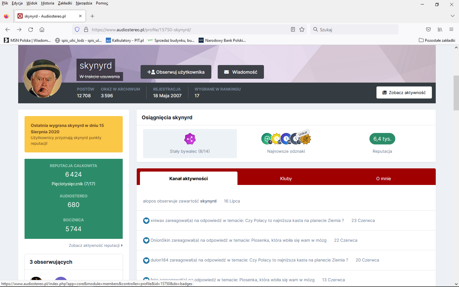View the blue clock achievement badge

tap(286, 139)
